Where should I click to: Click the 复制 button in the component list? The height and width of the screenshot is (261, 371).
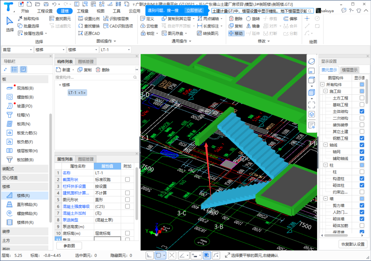(85, 70)
